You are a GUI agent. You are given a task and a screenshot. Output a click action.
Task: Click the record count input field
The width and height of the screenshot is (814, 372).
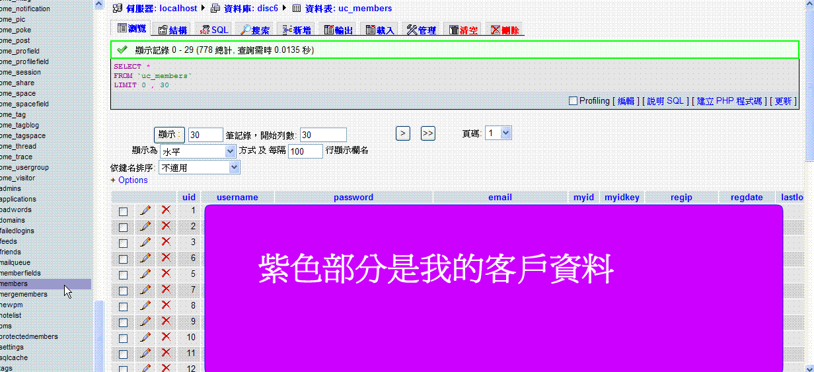click(205, 135)
